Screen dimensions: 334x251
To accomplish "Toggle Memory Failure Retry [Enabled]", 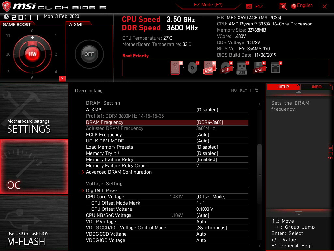I will [x=167, y=159].
